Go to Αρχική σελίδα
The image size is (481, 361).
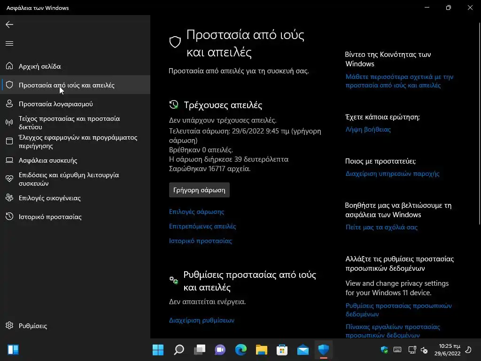tap(75, 66)
